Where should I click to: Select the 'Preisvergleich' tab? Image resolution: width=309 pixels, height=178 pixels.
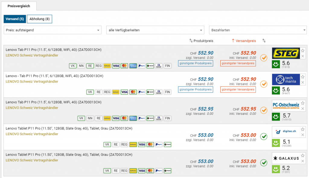pyautogui.click(x=19, y=6)
